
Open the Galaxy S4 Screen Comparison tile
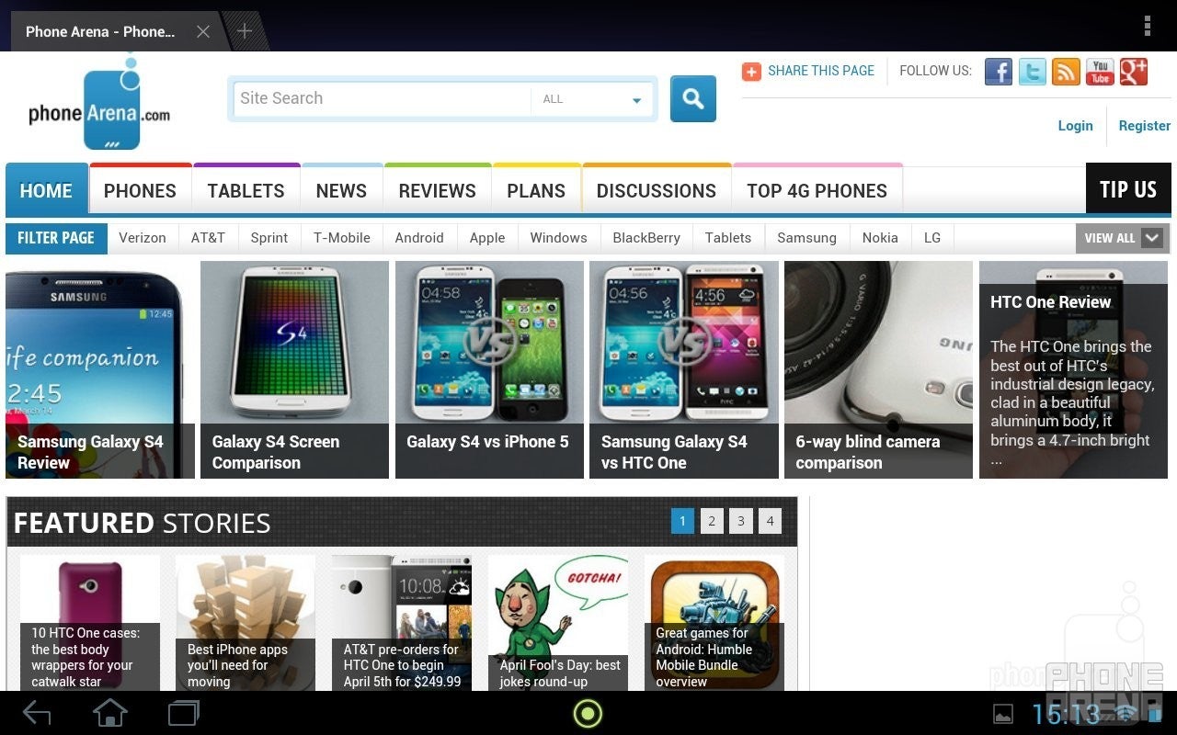click(x=294, y=369)
